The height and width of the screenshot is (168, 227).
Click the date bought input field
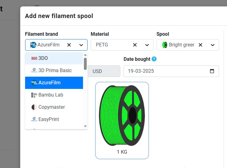coord(171,71)
